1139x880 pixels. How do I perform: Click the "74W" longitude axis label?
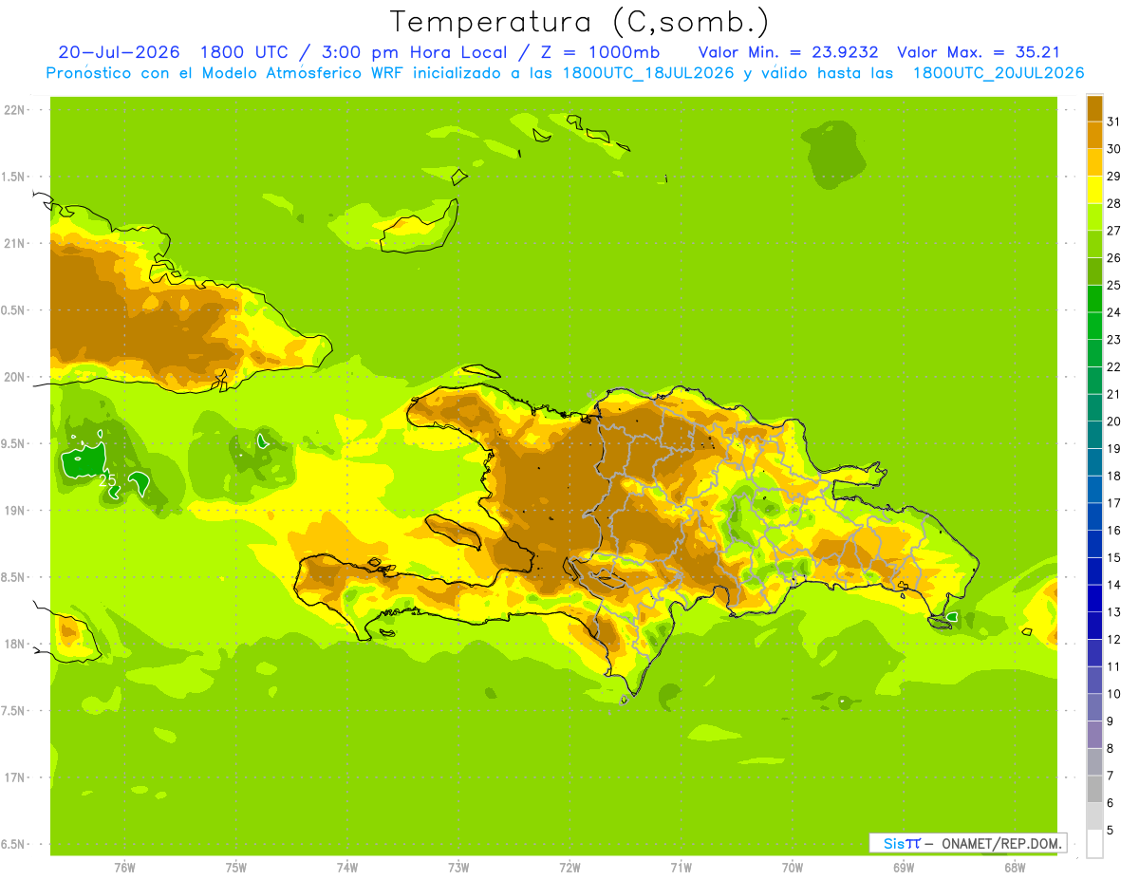pyautogui.click(x=346, y=868)
